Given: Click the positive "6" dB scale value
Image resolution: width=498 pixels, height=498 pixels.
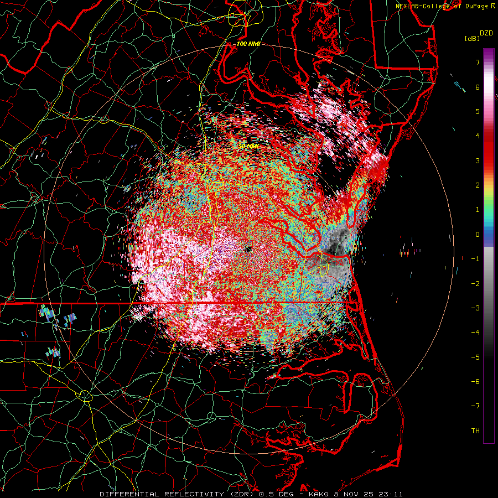Looking at the screenshot, I should (478, 87).
